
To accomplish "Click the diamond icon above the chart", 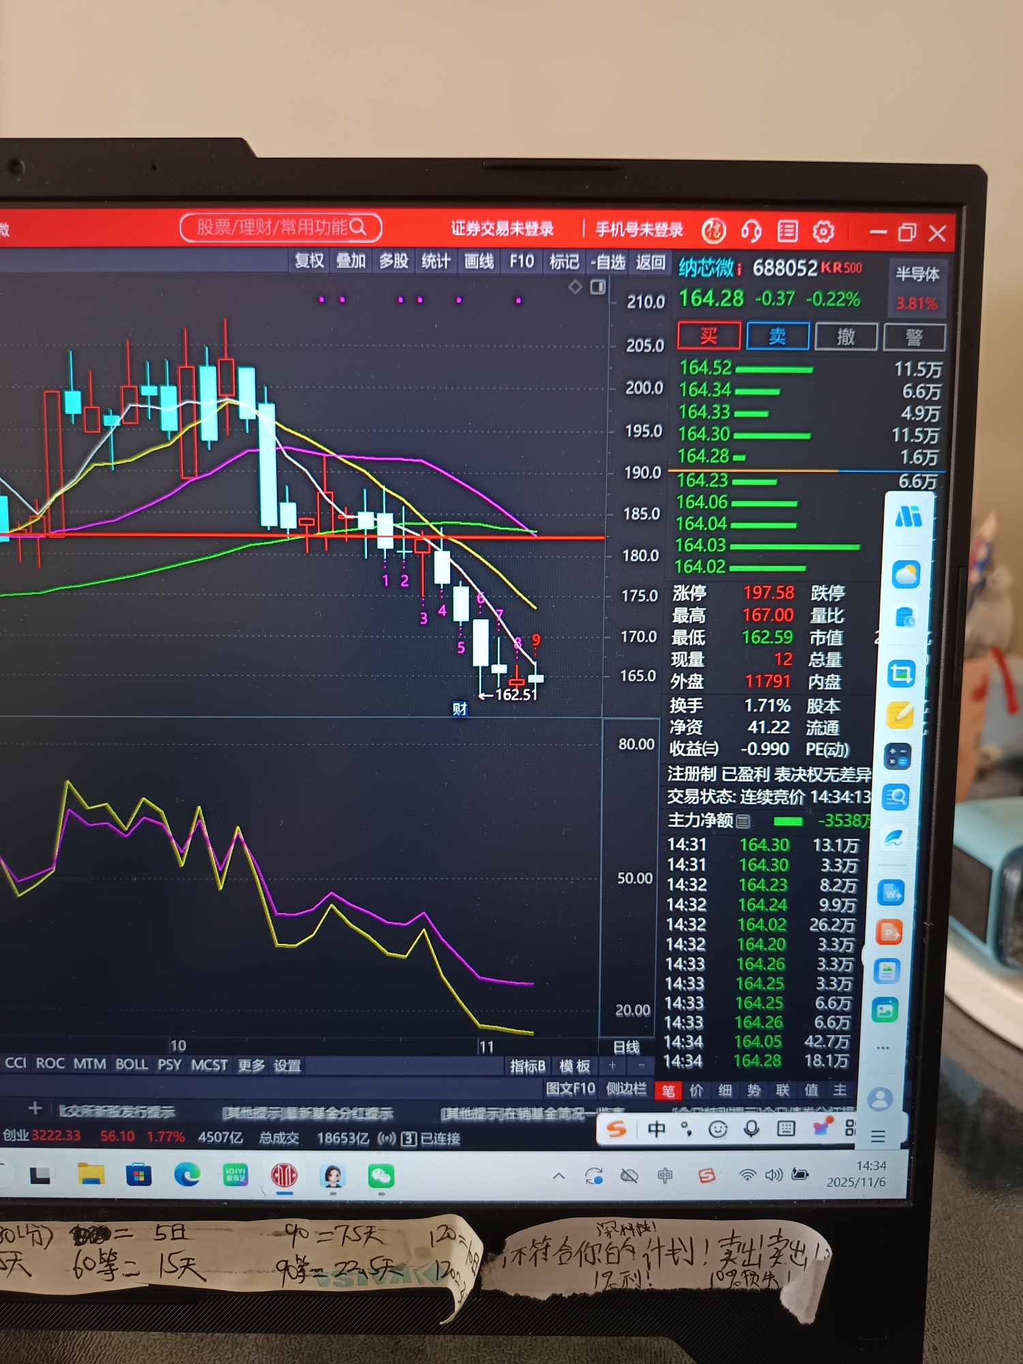I will pos(575,287).
